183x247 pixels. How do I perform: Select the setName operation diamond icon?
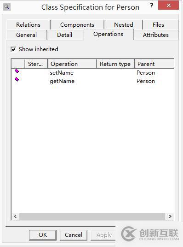[17, 71]
